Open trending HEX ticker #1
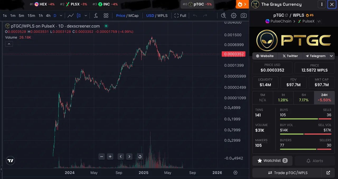The width and height of the screenshot is (338, 179). point(42,4)
